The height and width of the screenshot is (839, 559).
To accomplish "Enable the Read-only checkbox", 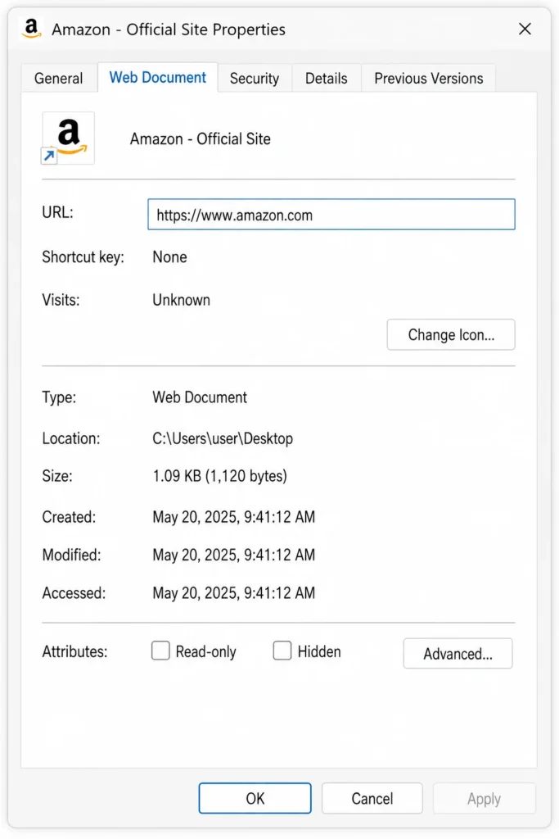I will click(x=160, y=651).
